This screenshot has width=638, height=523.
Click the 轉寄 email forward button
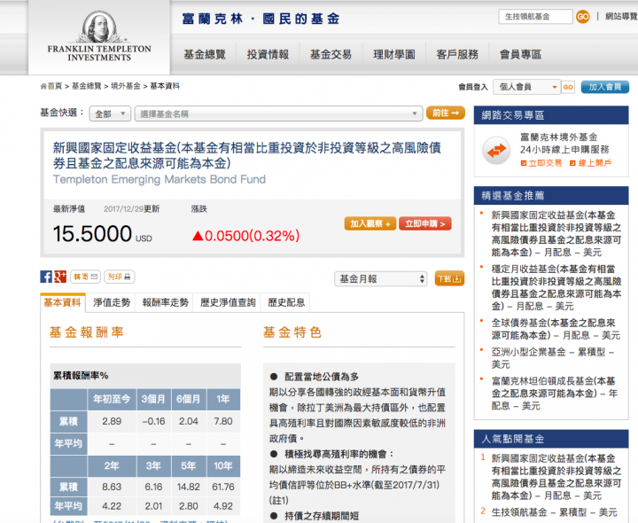click(x=85, y=277)
